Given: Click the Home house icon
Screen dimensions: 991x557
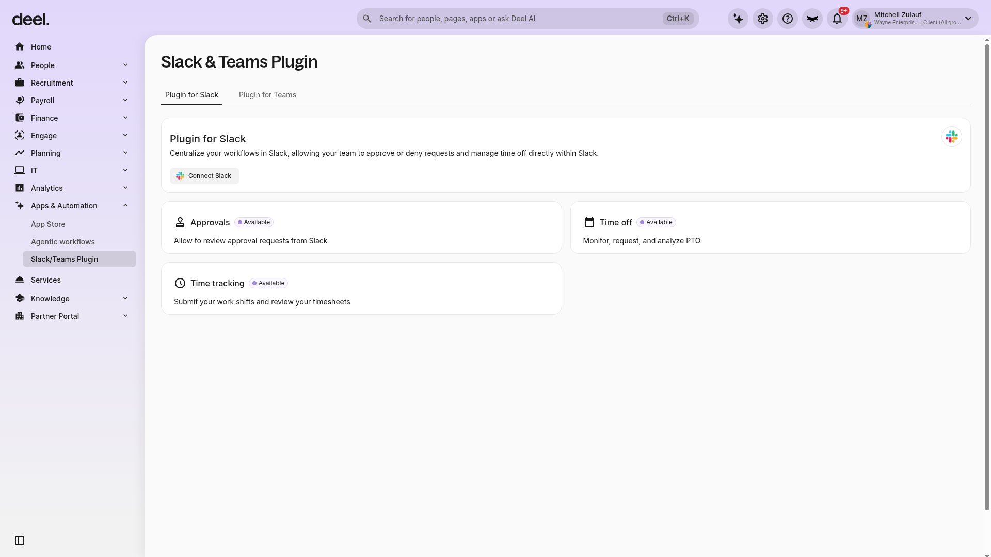Looking at the screenshot, I should 20,47.
